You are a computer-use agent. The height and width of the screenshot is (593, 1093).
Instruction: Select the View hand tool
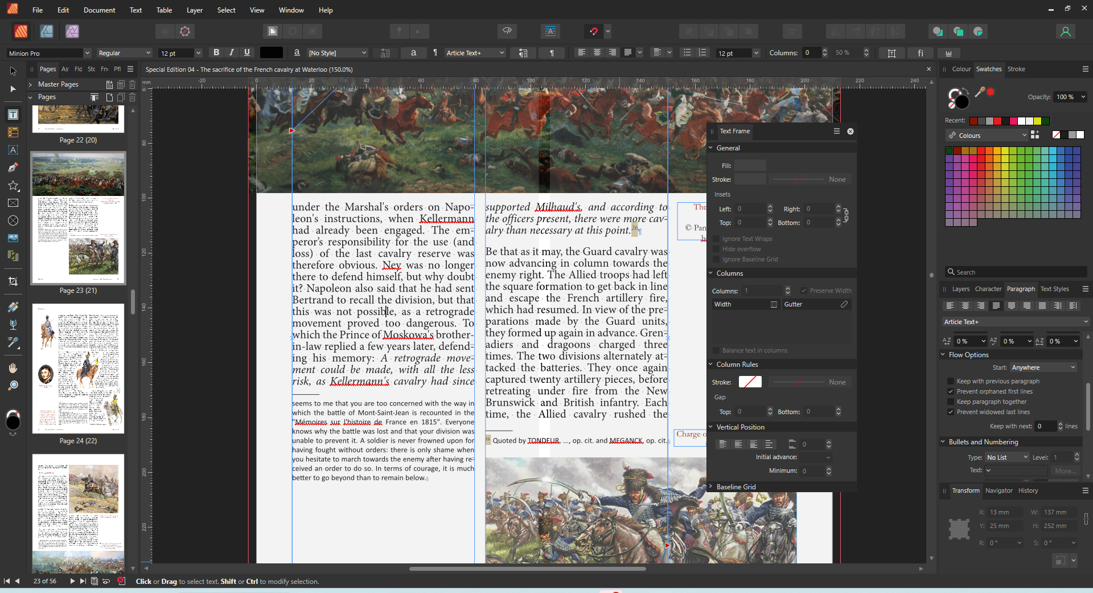13,368
